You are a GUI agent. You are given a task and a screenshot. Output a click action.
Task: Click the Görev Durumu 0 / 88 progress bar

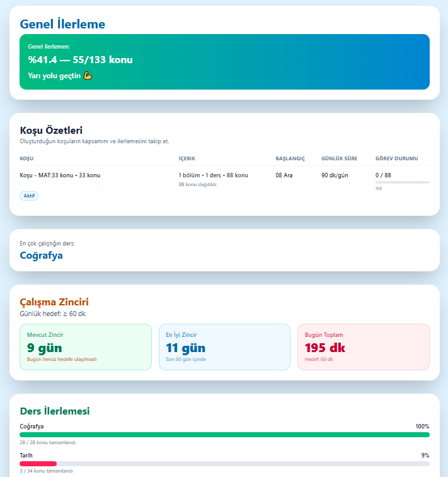click(403, 182)
